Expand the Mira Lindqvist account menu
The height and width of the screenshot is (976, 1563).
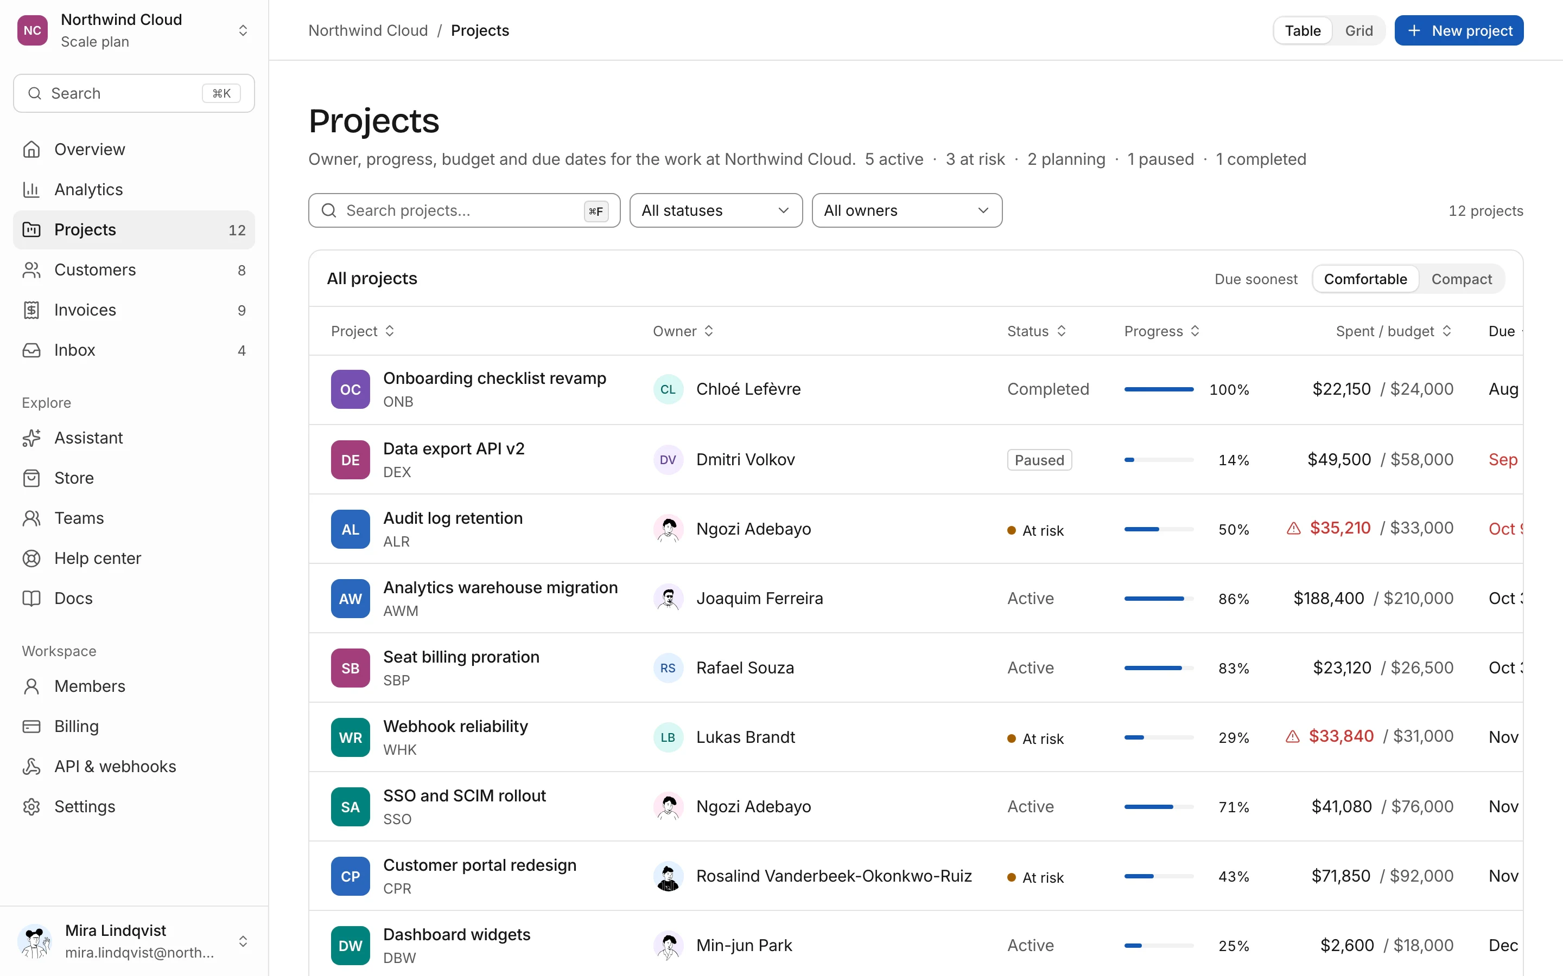coord(134,941)
